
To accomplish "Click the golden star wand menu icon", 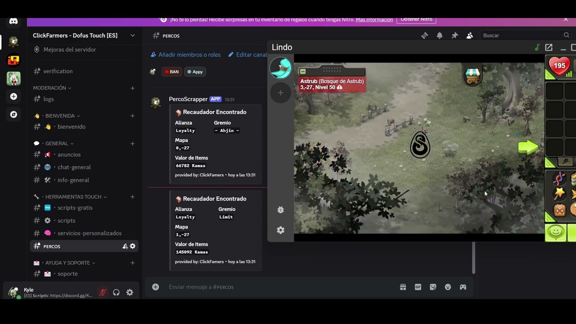I will coord(559,194).
